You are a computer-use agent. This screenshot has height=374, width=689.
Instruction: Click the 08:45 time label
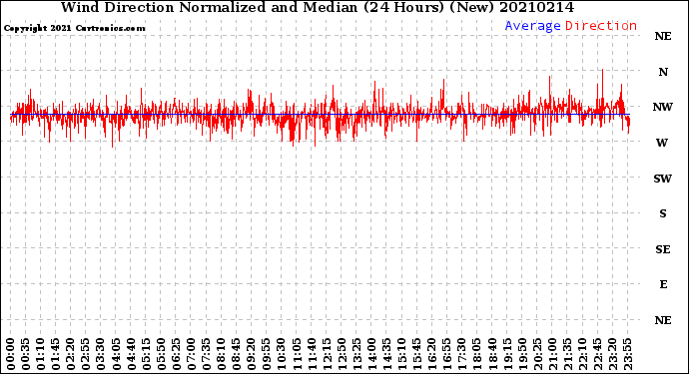236,354
